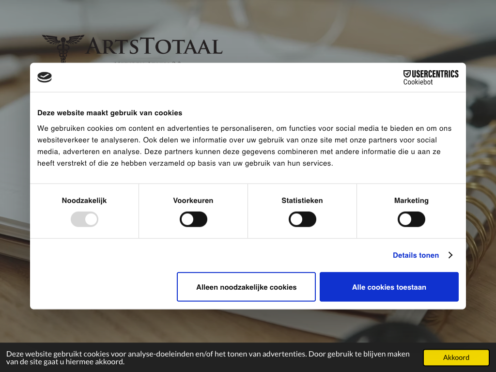Click the Voorkeuren category label
Screen dimensions: 496x372
point(193,201)
